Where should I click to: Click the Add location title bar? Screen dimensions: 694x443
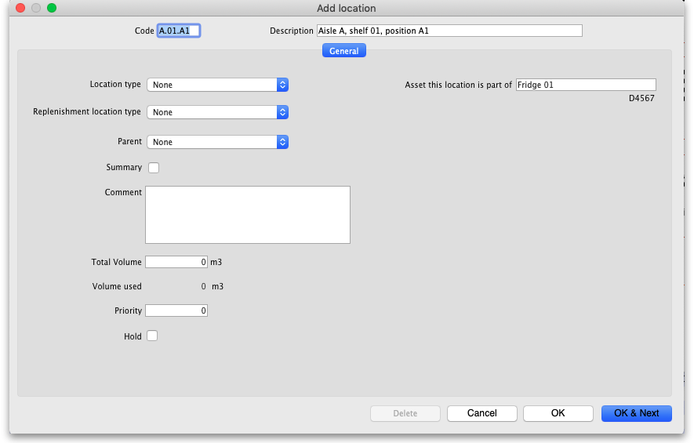pyautogui.click(x=347, y=8)
